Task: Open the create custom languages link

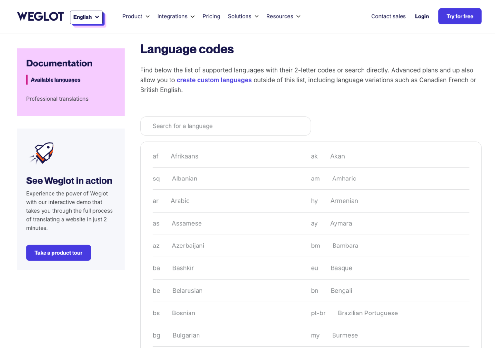Action: (214, 80)
